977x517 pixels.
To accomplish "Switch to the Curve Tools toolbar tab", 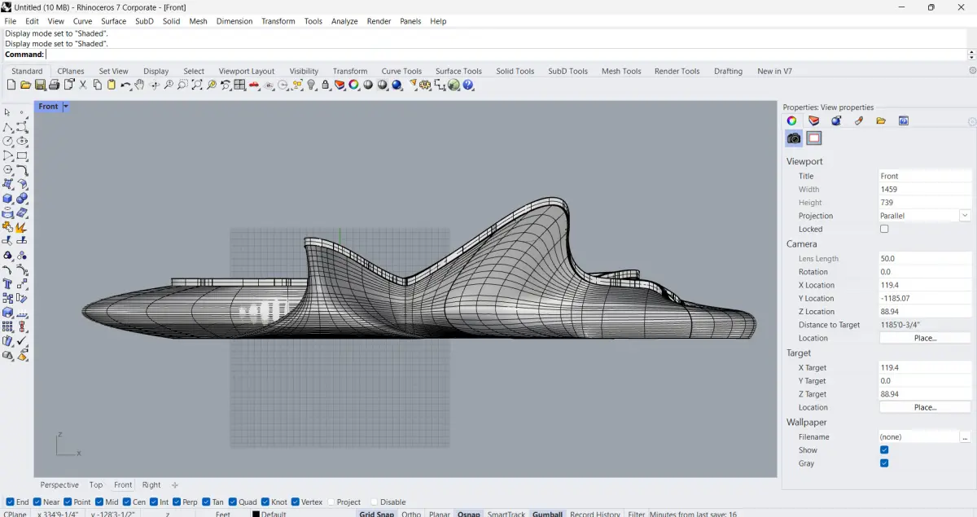I will [401, 71].
